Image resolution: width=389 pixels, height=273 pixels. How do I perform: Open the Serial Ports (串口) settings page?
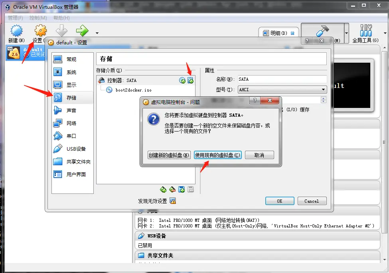73,136
